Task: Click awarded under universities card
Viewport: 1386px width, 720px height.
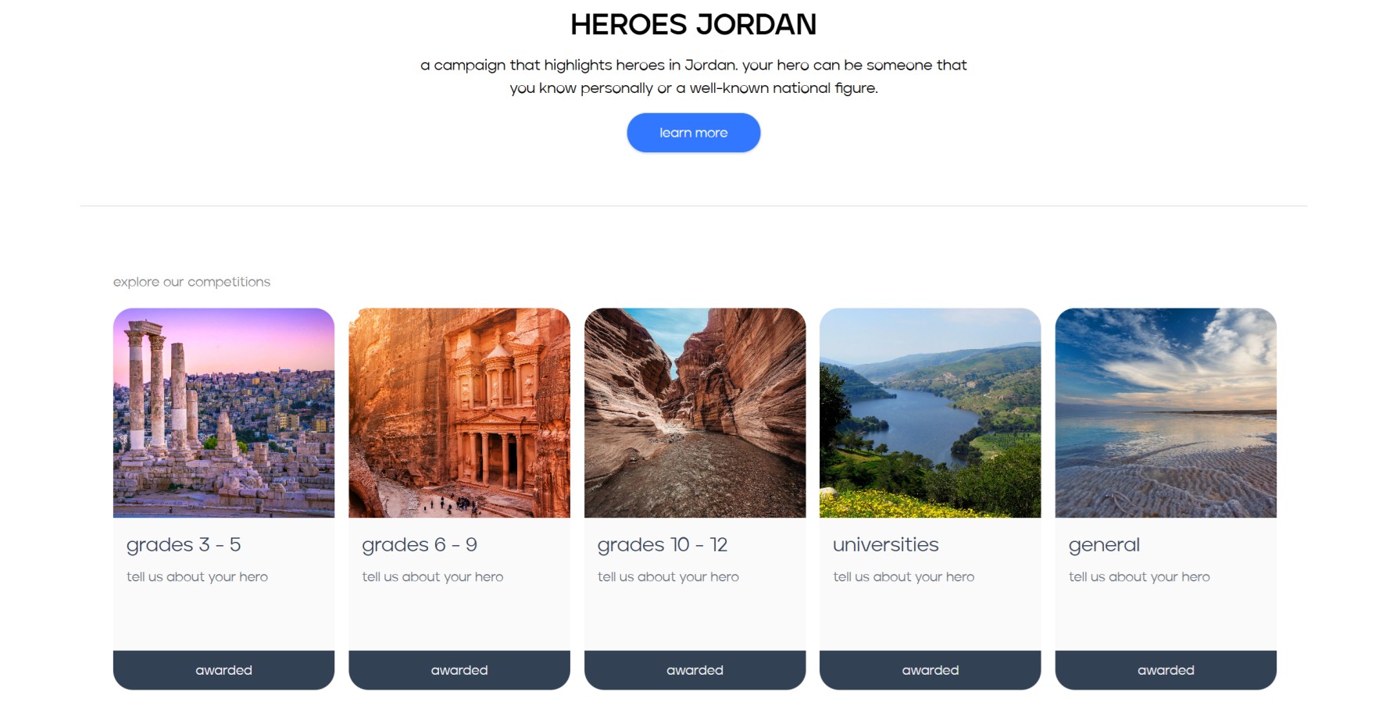Action: (930, 670)
